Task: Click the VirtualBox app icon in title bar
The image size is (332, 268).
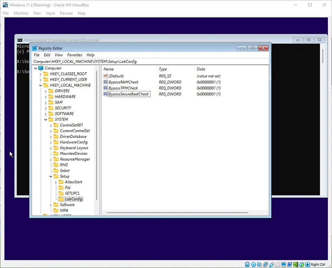Action: coord(5,5)
